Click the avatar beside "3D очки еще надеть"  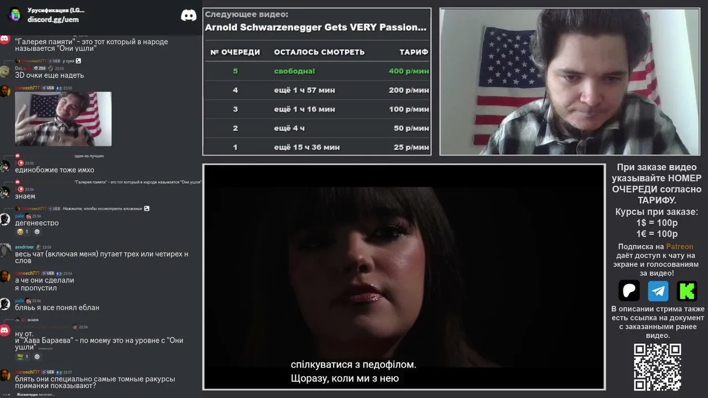point(5,72)
